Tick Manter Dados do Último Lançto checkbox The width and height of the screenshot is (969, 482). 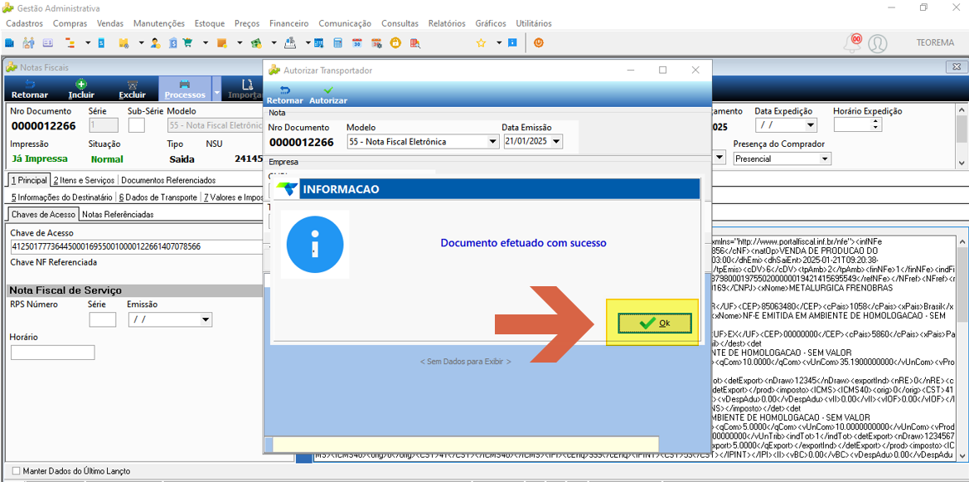pyautogui.click(x=16, y=470)
